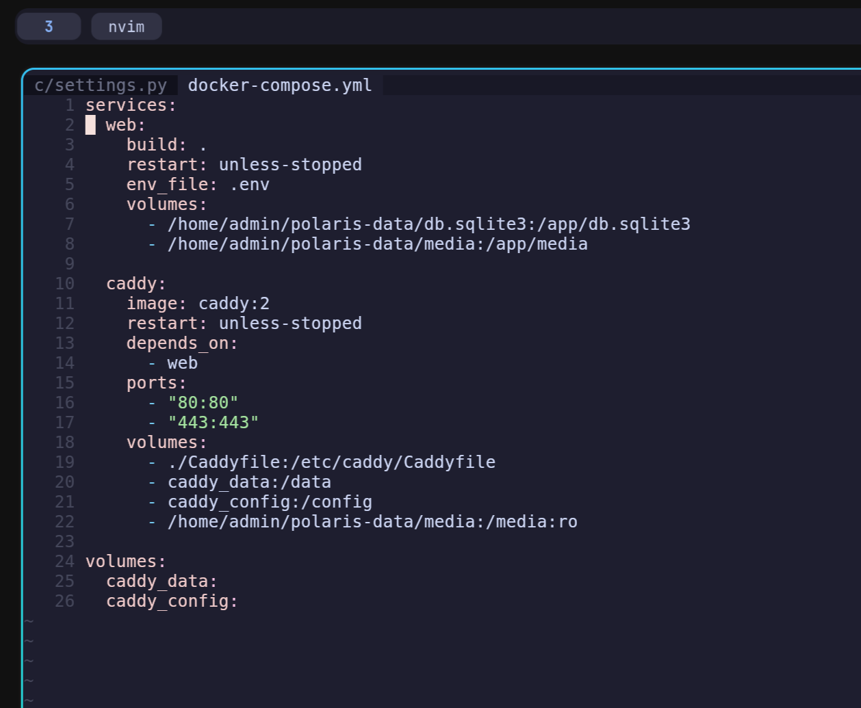Select the docker-compose.yml buffer tab
861x708 pixels.
(x=280, y=86)
